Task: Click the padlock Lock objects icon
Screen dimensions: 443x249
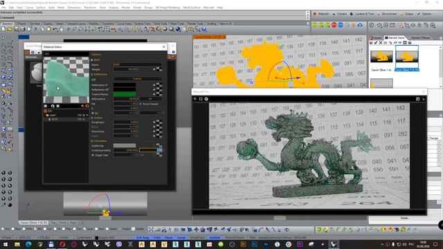Action: [146, 29]
